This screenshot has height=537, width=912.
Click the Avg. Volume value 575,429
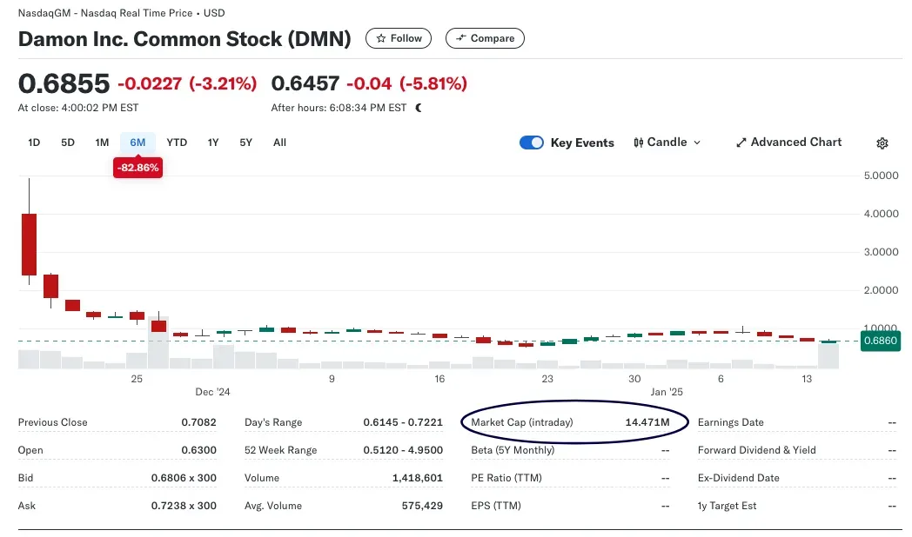click(x=422, y=507)
